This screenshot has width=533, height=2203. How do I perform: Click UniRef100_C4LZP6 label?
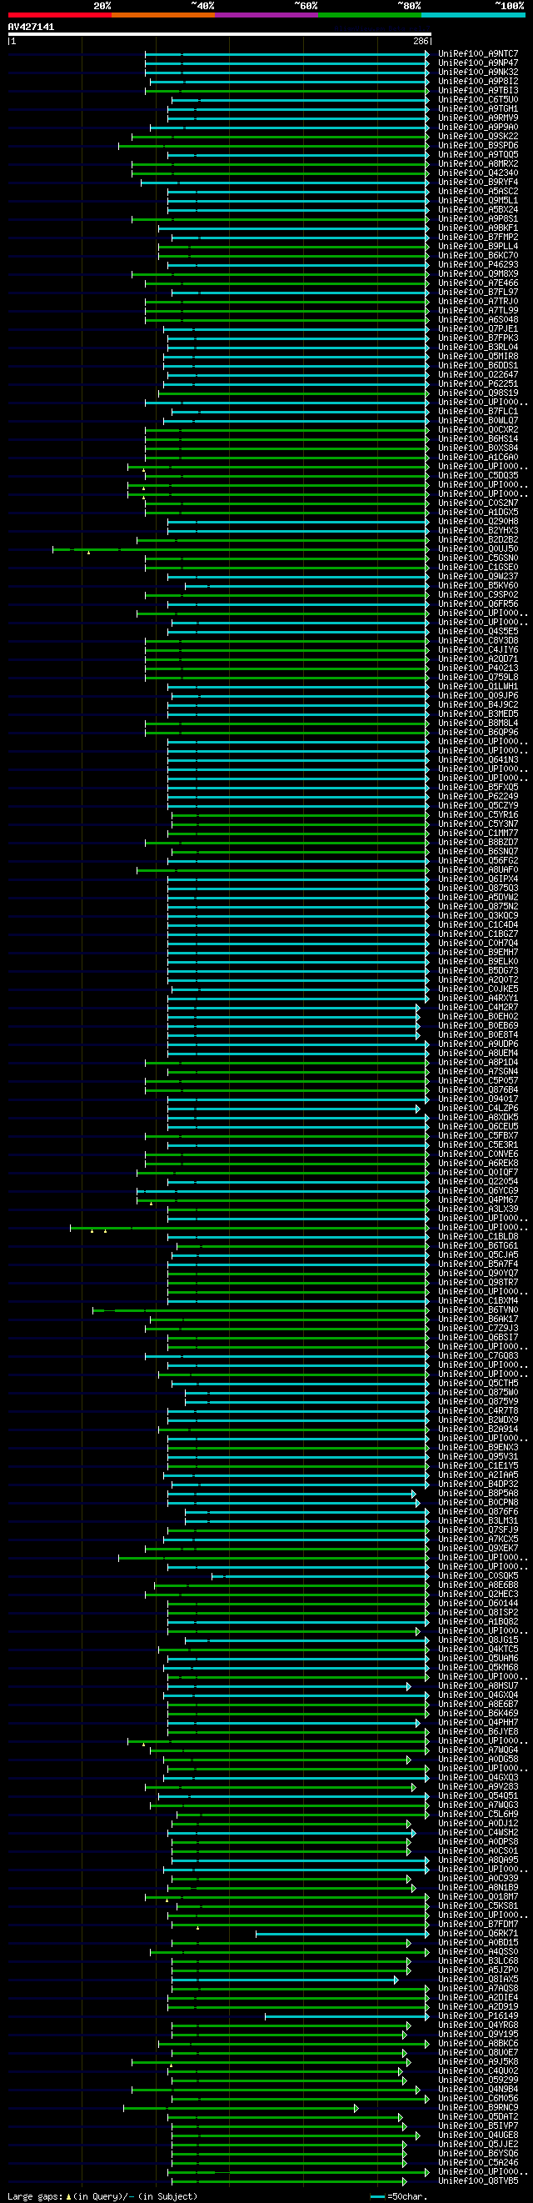tap(478, 1109)
